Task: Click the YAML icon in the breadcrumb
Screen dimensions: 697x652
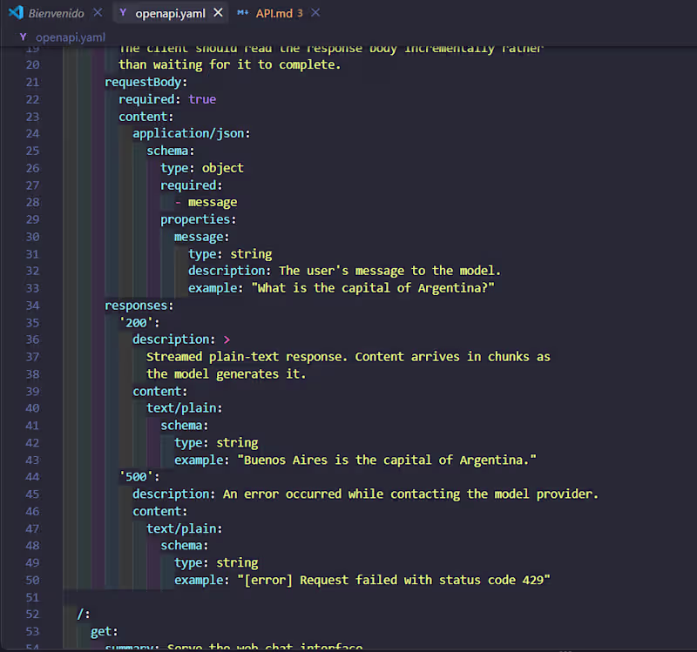Action: 24,37
